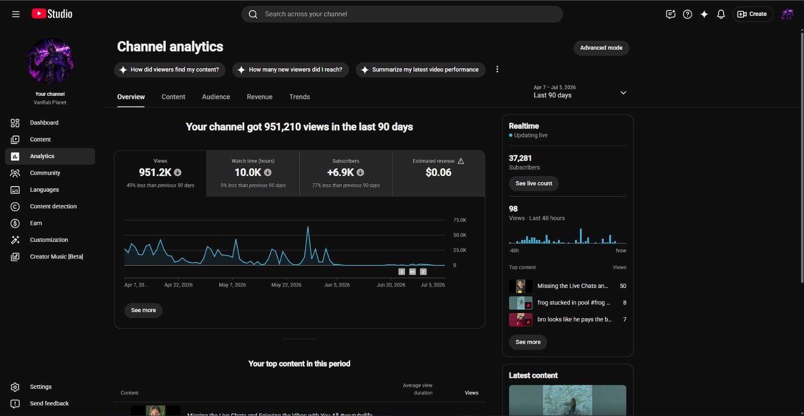Click the Views column header in top content

(471, 393)
